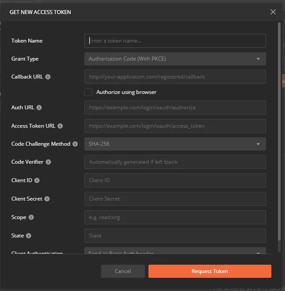This screenshot has height=291, width=285.
Task: Focus the Token Name input field
Action: (x=175, y=41)
